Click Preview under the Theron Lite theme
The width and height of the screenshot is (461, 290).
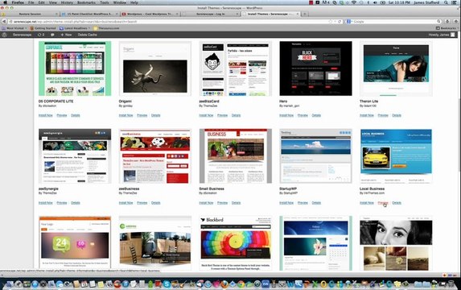point(383,115)
